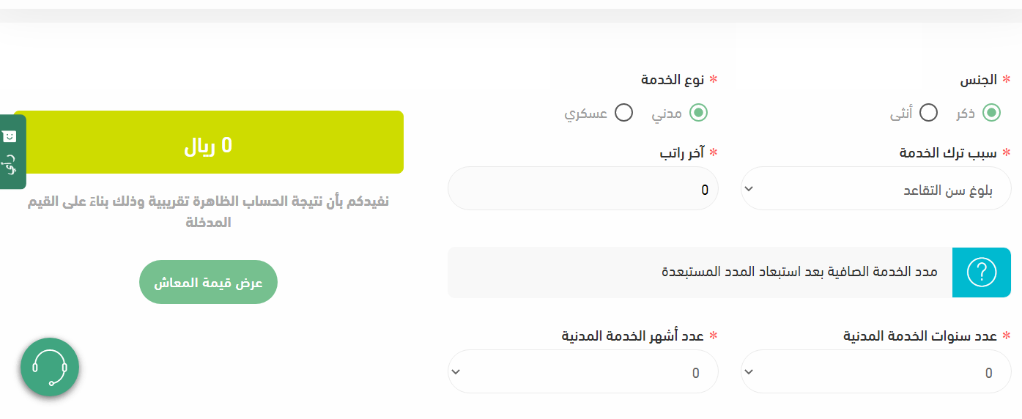Click the نوع الخدمة field label
The height and width of the screenshot is (419, 1022).
tap(673, 79)
